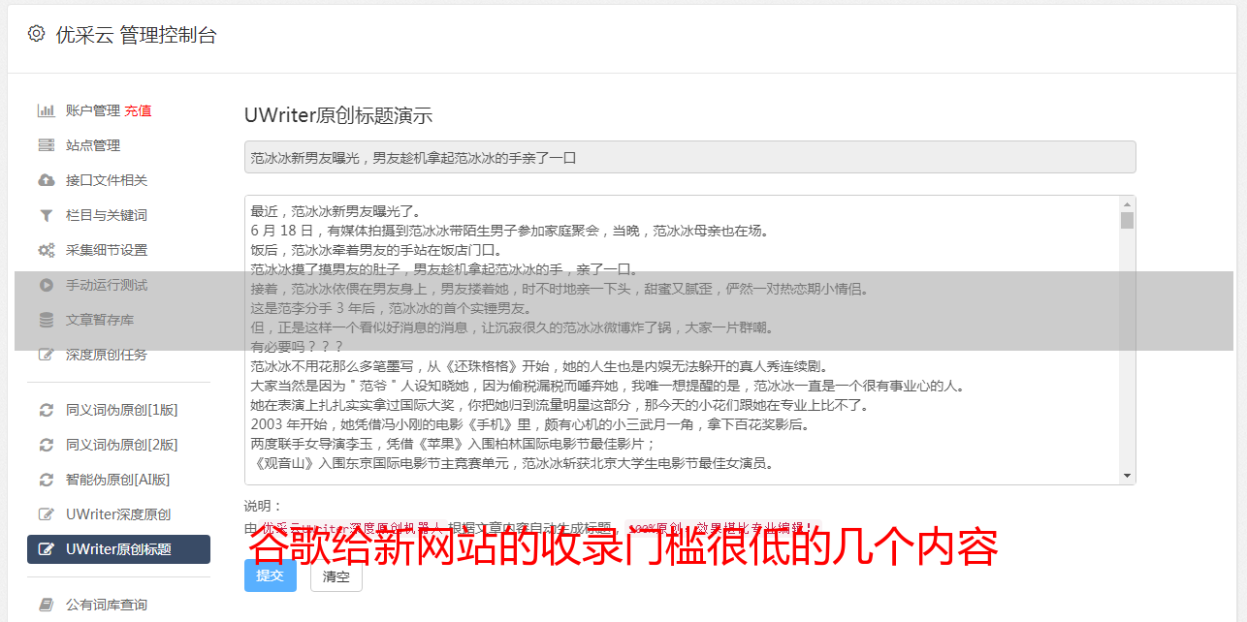The height and width of the screenshot is (622, 1247).
Task: Click the funnel icon for 栏目与关键词
Action: coord(46,215)
